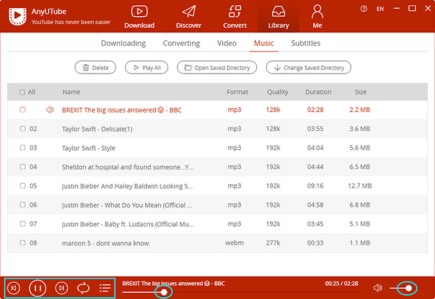Click the '277k' quality cell
The height and width of the screenshot is (299, 435).
pos(273,243)
